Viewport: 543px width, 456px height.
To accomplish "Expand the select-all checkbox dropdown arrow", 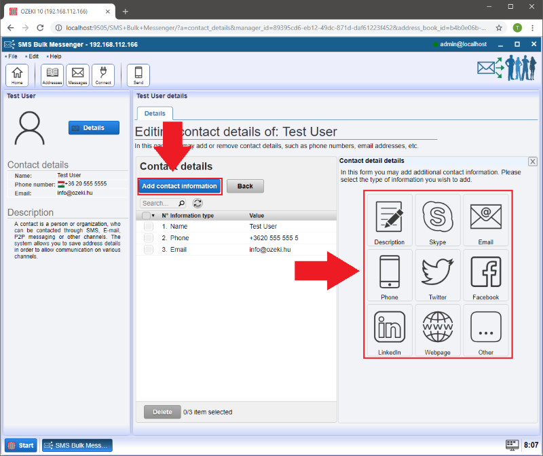I will [154, 216].
